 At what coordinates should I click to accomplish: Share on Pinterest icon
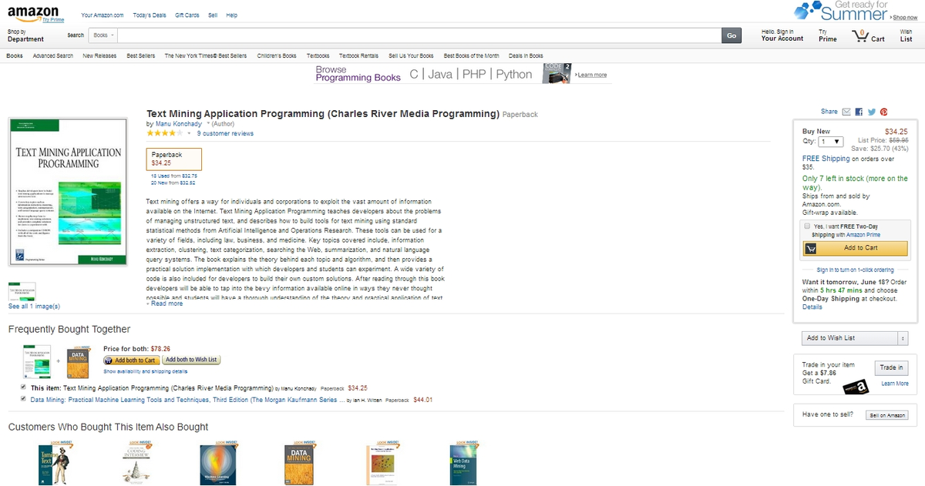coord(884,112)
